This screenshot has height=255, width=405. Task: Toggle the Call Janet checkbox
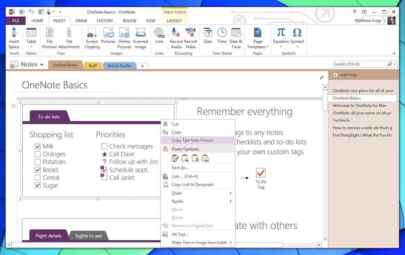pyautogui.click(x=104, y=178)
